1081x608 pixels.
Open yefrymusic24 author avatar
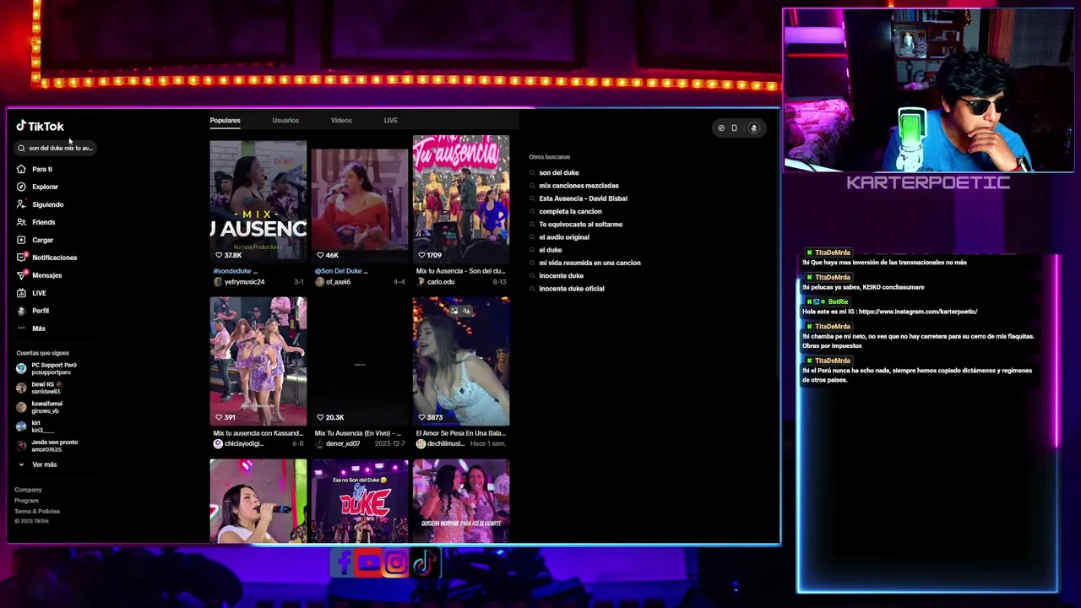click(218, 282)
